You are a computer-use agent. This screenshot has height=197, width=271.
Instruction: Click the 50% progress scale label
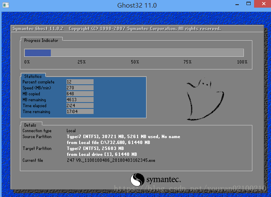135,62
